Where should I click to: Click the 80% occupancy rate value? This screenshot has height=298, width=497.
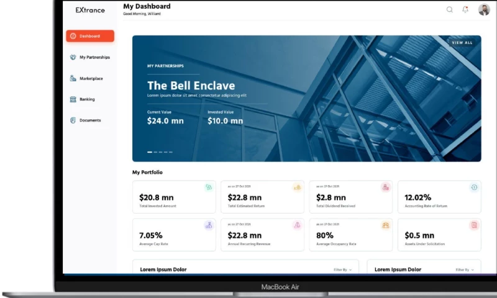pyautogui.click(x=325, y=235)
